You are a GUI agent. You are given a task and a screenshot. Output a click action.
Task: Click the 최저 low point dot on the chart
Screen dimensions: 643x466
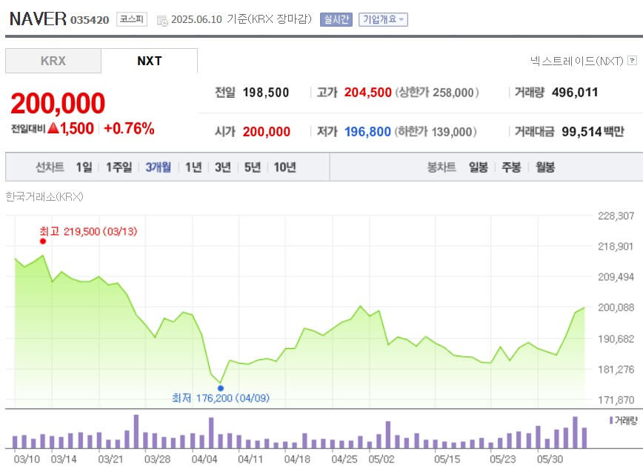pos(220,387)
